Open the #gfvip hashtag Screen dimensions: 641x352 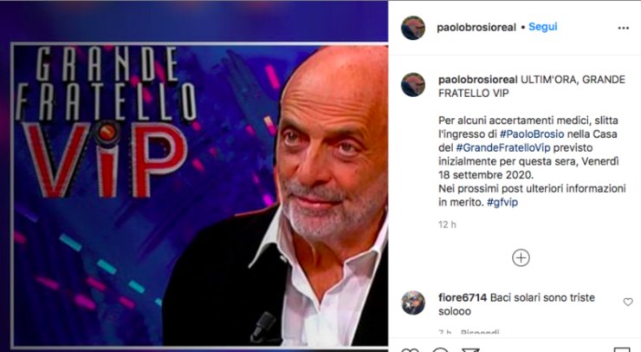coord(502,202)
